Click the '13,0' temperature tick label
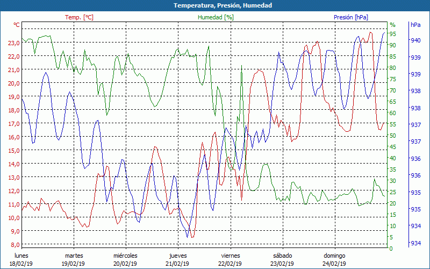The height and width of the screenshot is (269, 430). click(14, 178)
